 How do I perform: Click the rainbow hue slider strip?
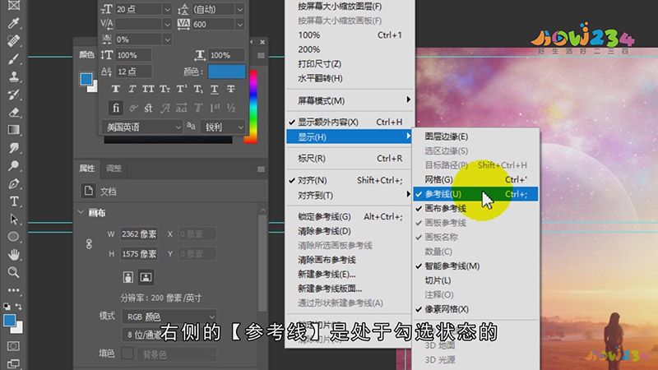(x=253, y=107)
